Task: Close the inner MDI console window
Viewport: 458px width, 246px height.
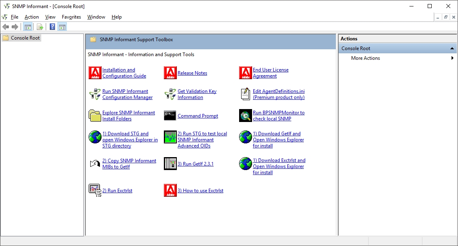Action: click(x=454, y=17)
